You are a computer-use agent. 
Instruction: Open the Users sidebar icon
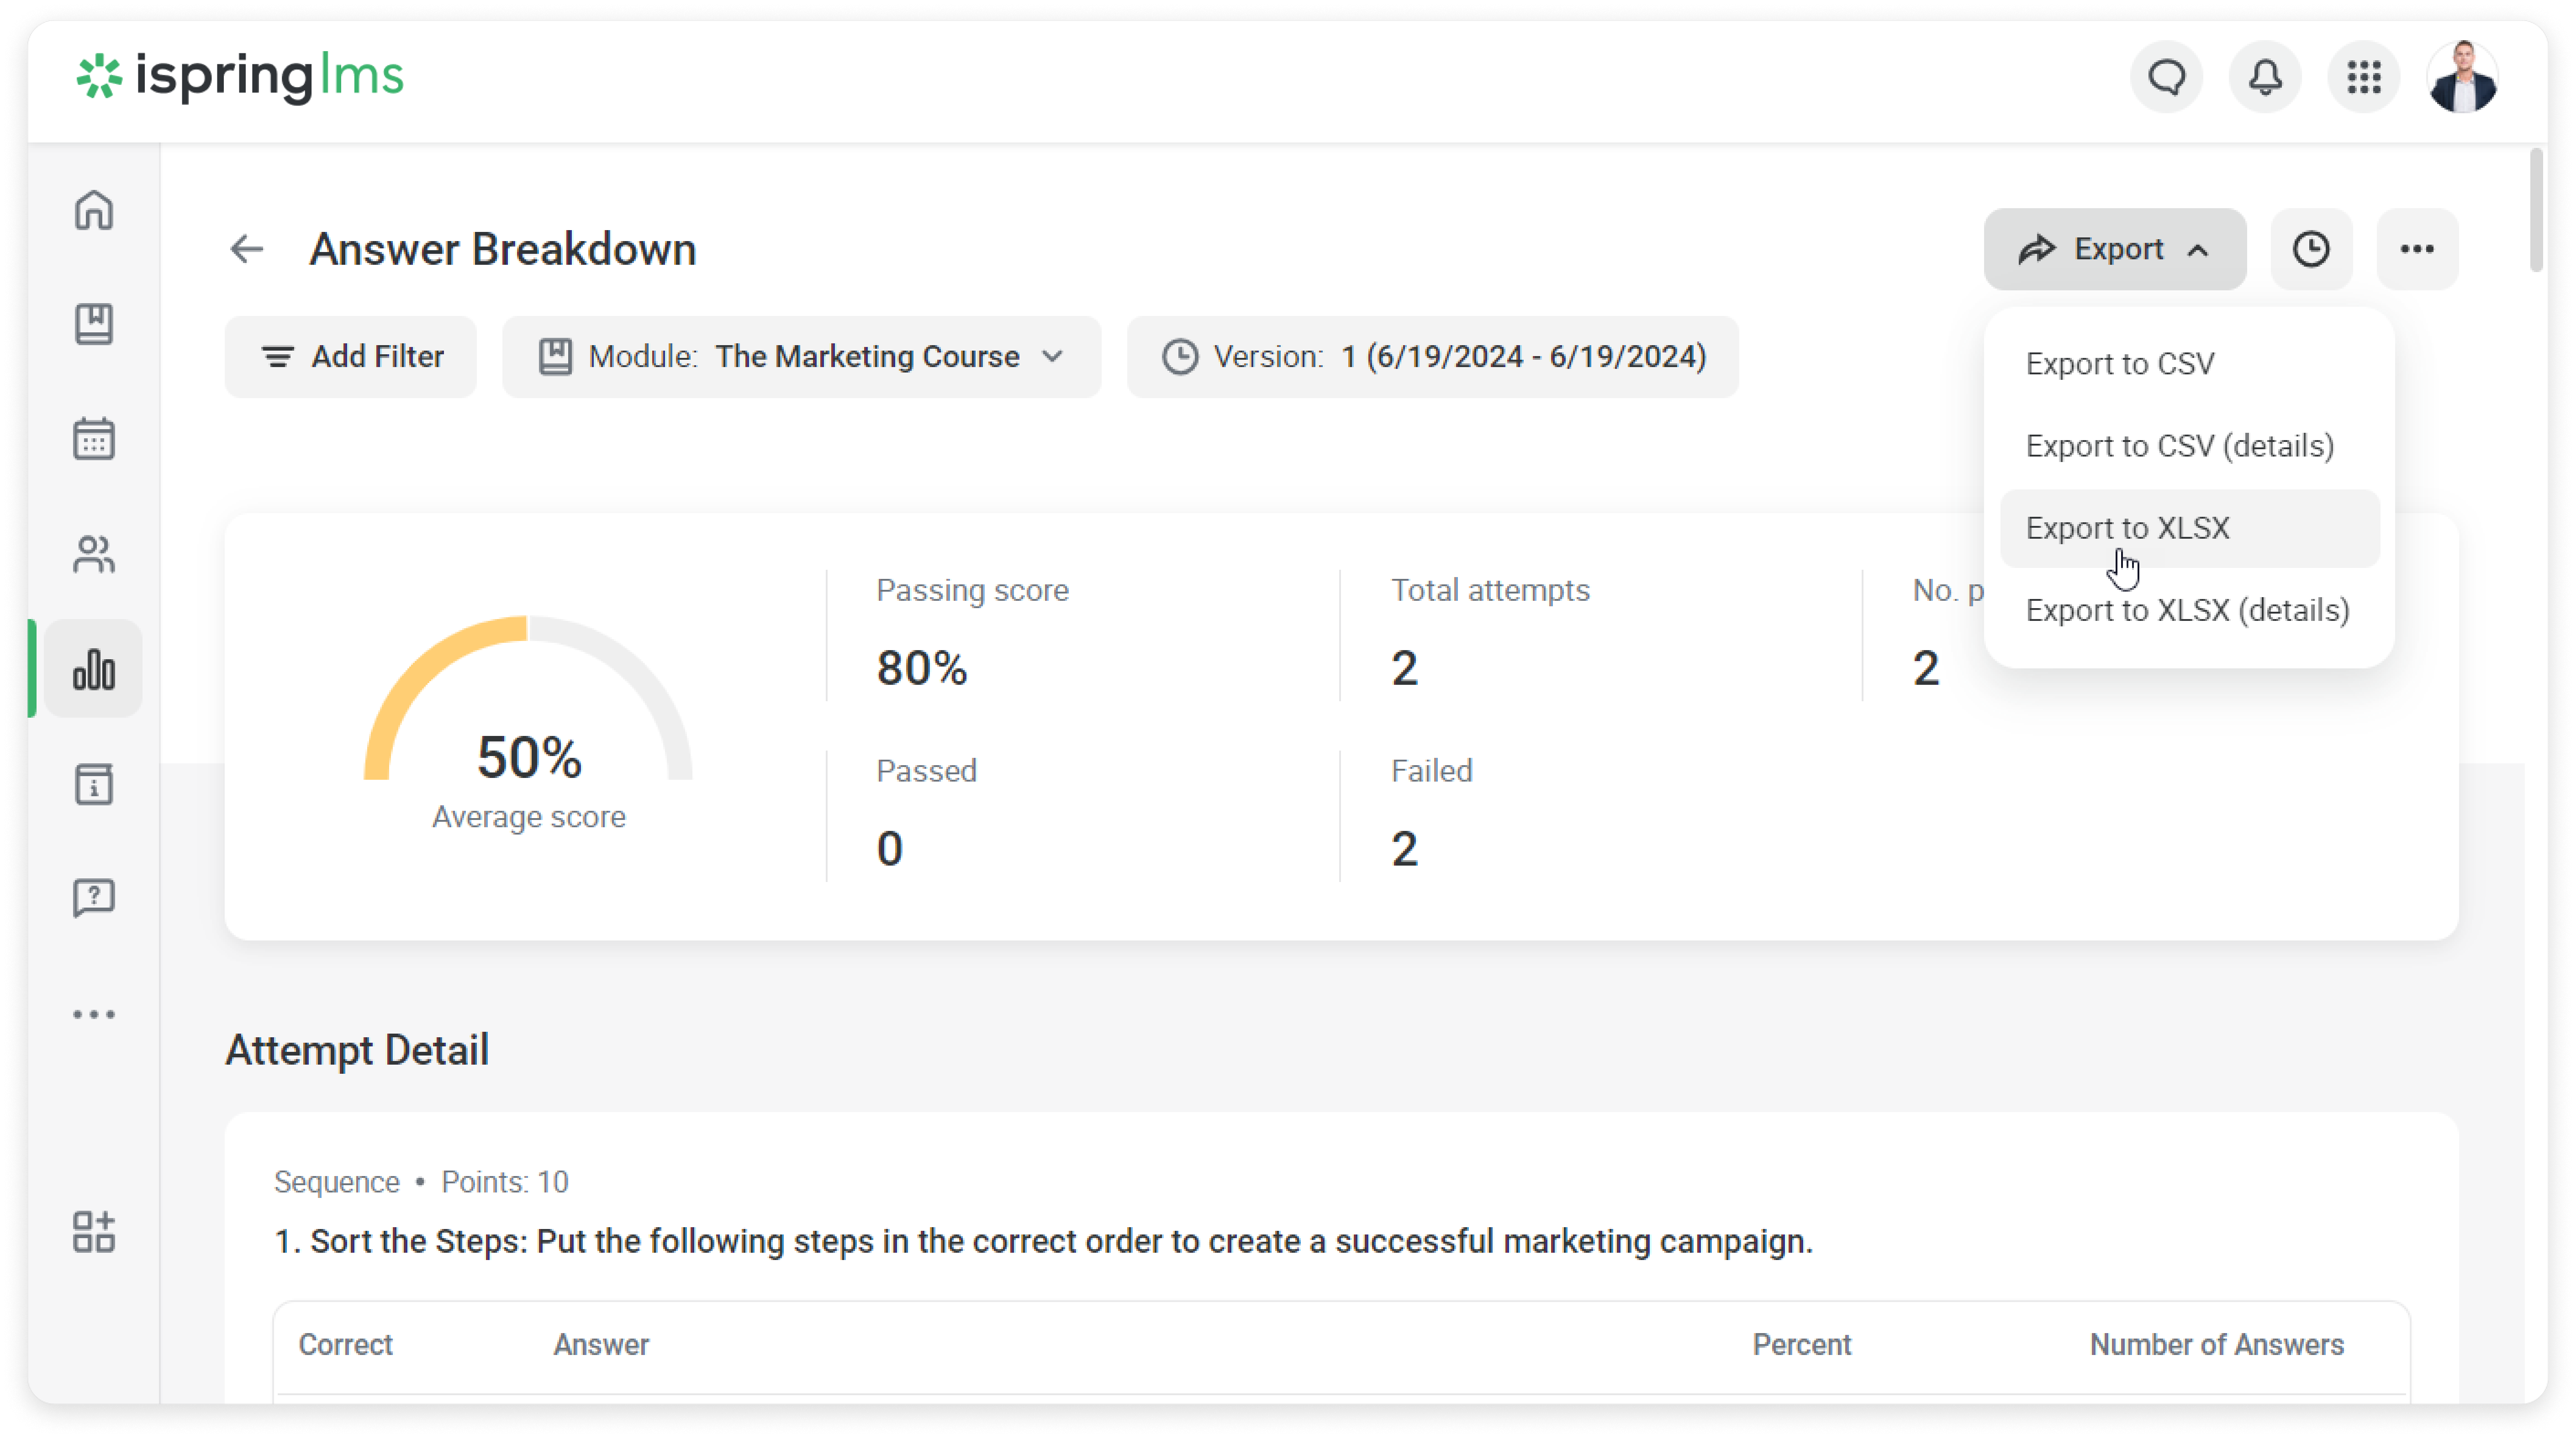[x=94, y=554]
